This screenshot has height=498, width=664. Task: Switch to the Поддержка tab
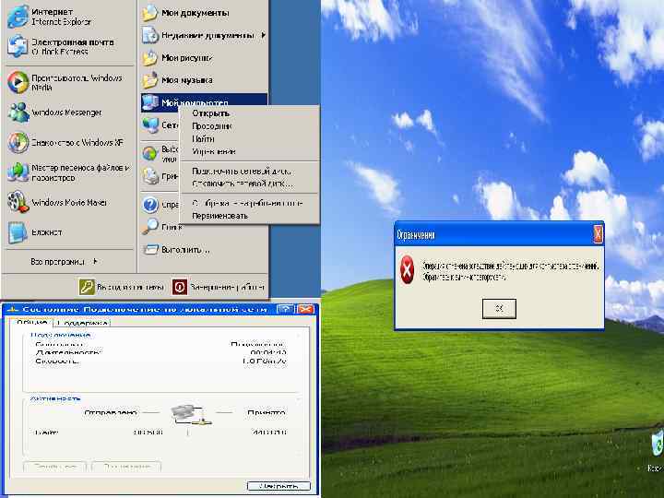[82, 323]
